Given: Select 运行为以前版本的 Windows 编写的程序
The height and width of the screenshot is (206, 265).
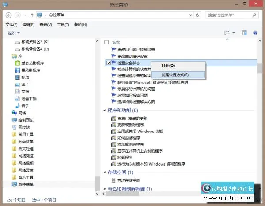Looking at the screenshot, I should (151, 164).
